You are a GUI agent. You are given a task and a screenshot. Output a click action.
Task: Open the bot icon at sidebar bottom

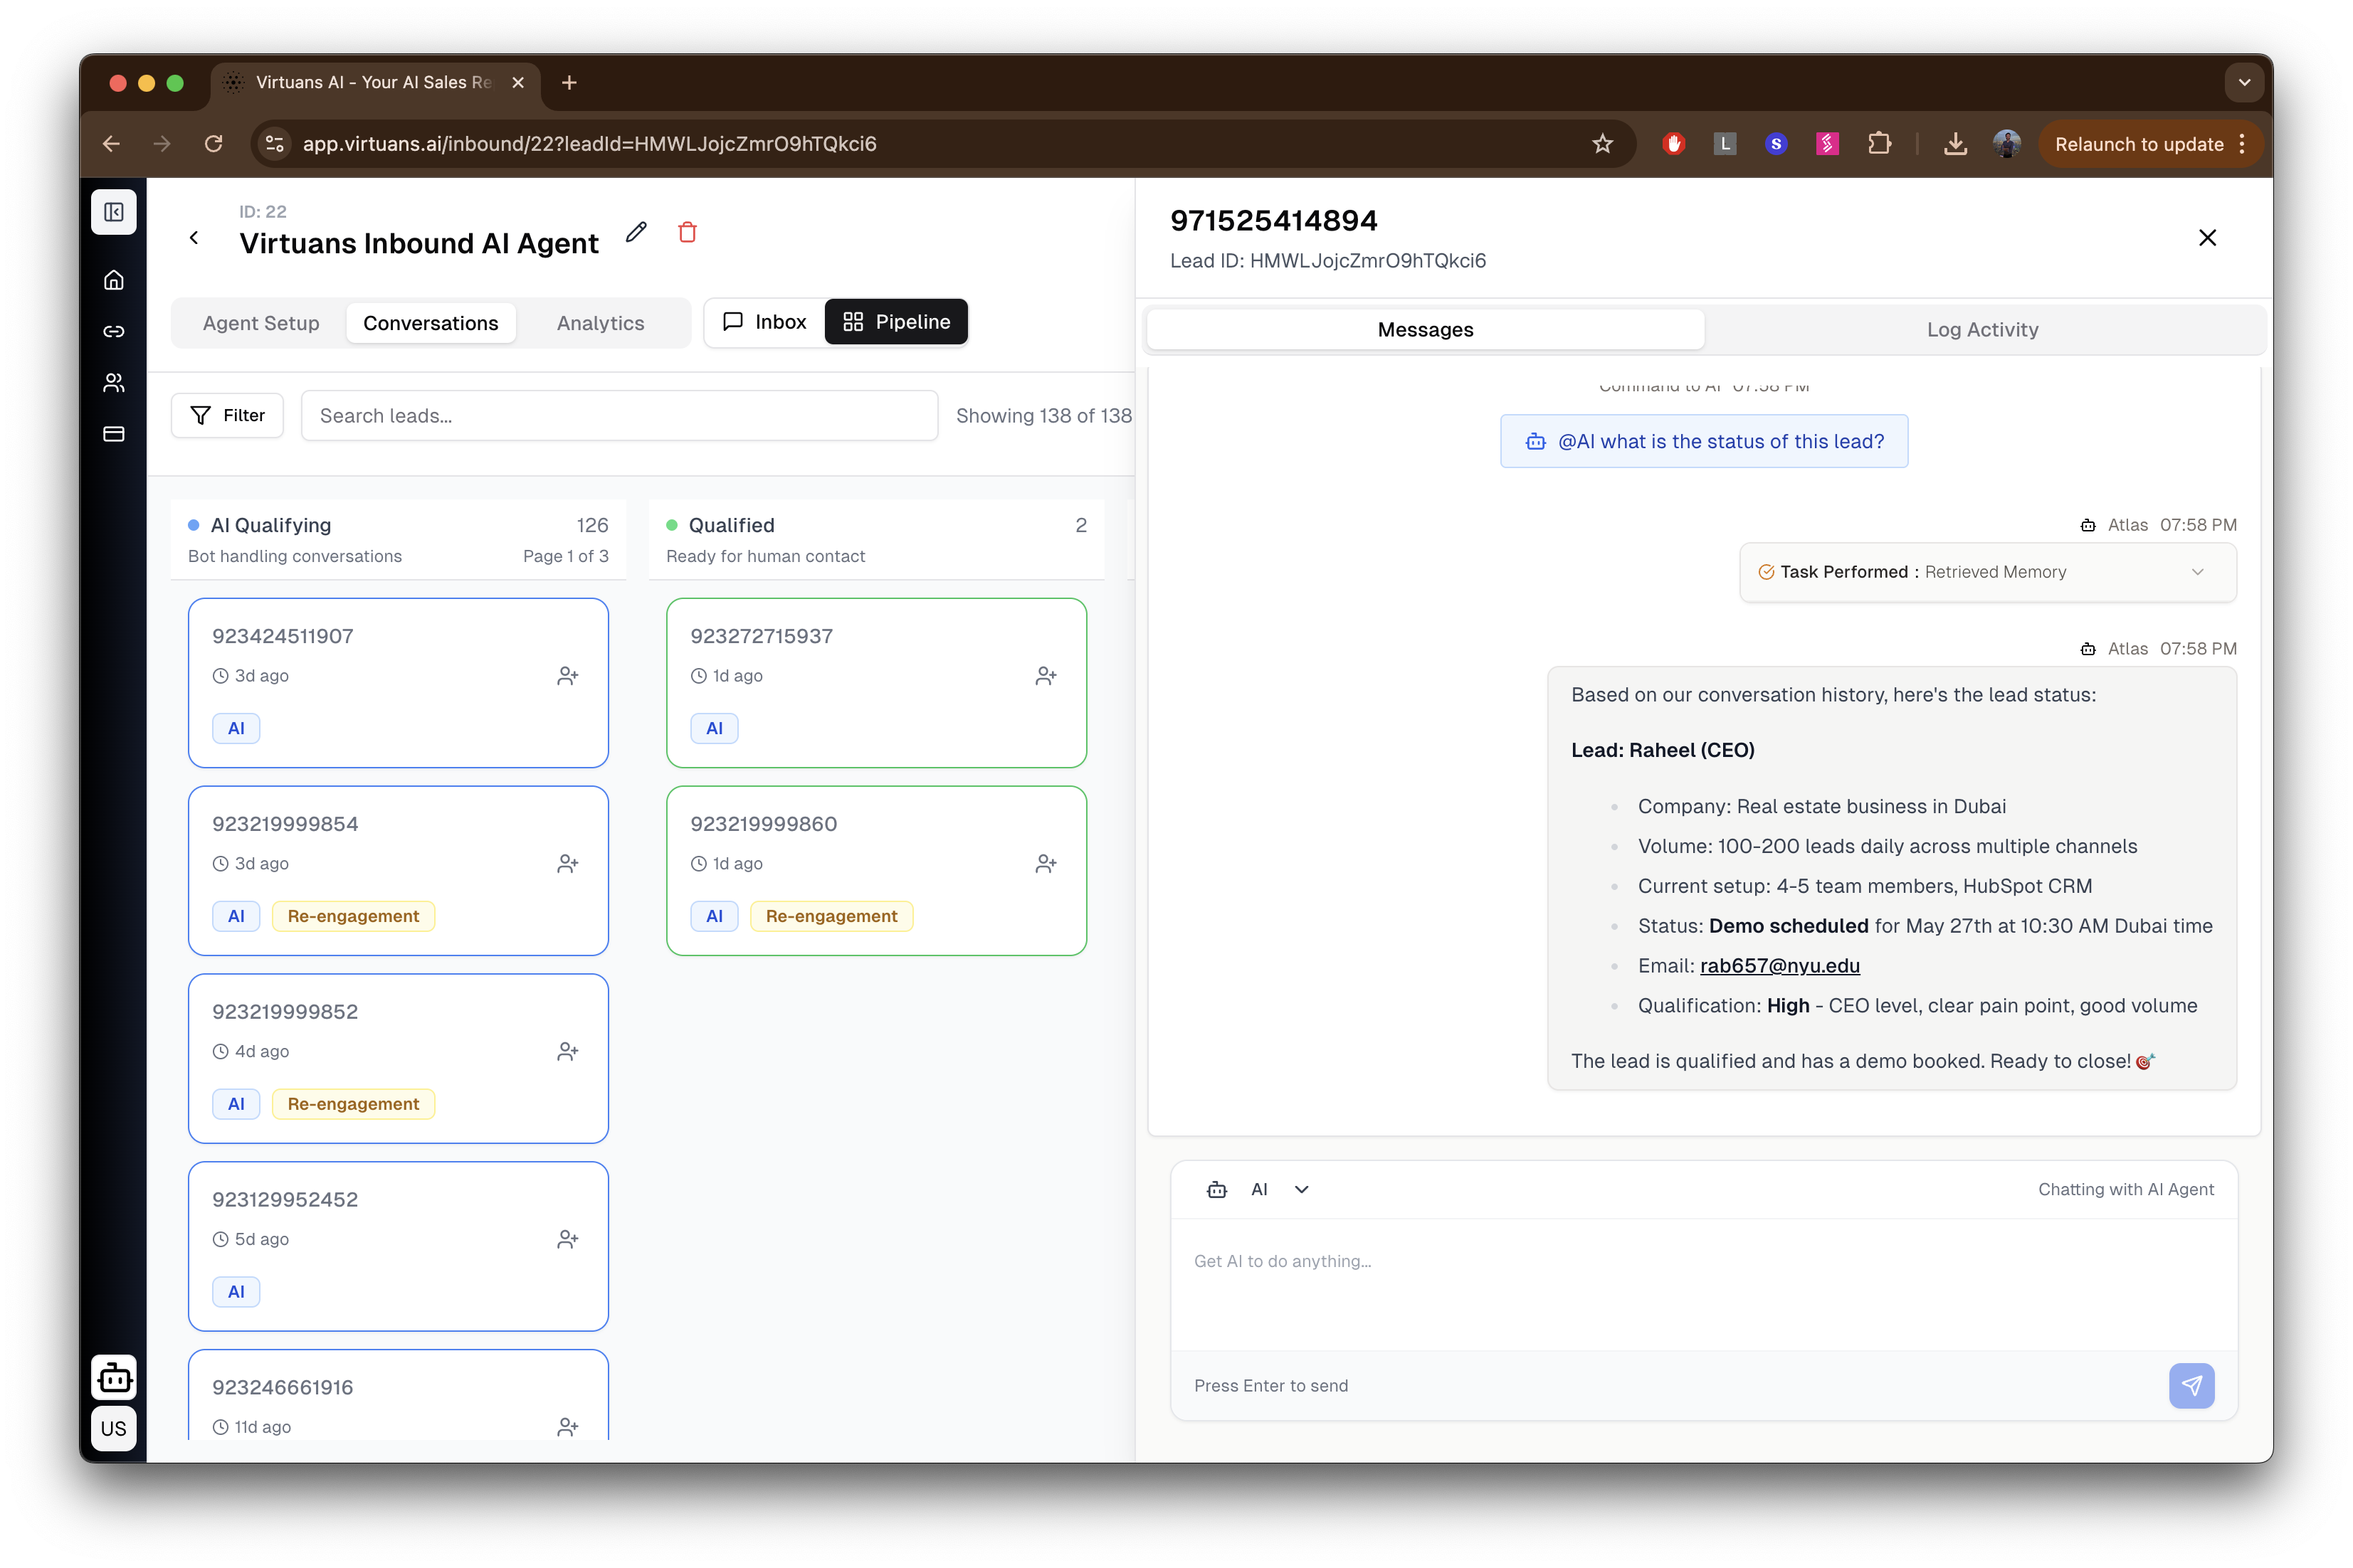point(114,1378)
